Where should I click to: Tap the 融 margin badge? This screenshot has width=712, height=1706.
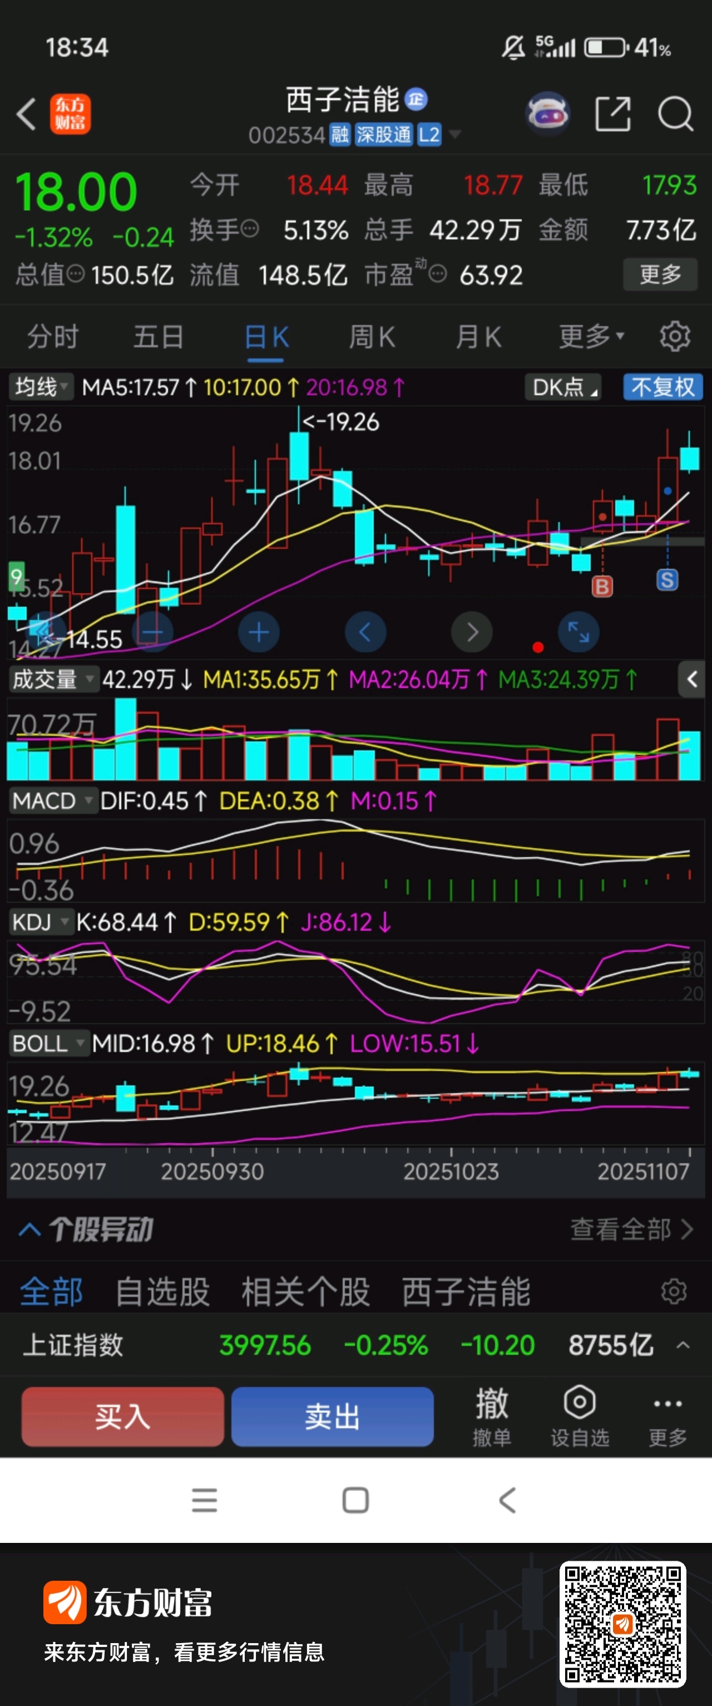[x=339, y=135]
